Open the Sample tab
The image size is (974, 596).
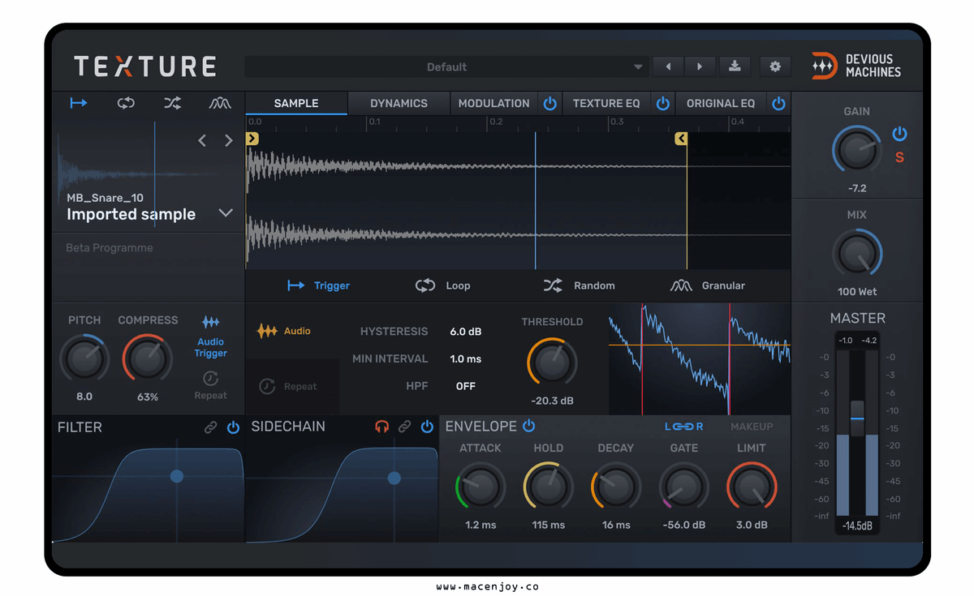[296, 103]
